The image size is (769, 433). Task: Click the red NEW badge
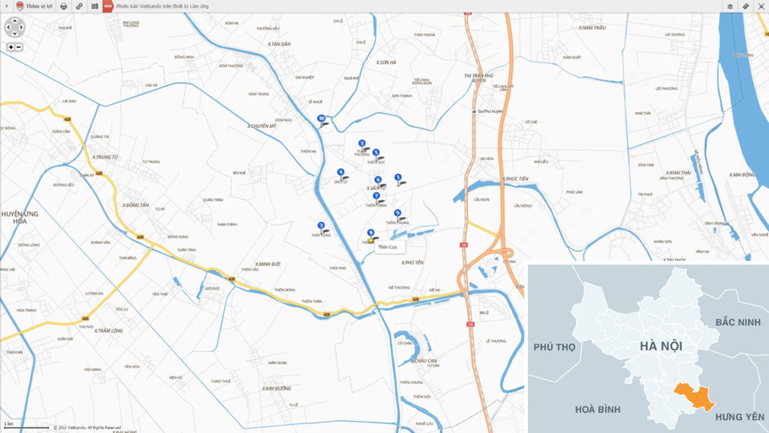pos(108,6)
